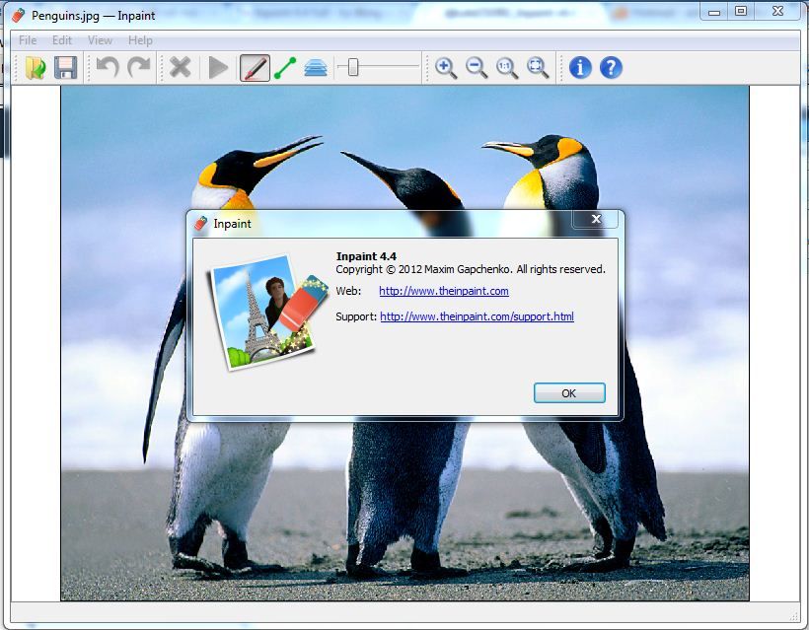Open the blue Info icon
Screen dimensions: 809x630
(x=580, y=67)
